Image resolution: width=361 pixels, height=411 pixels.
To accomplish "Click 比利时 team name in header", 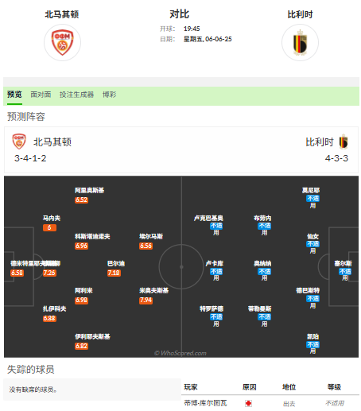I will [300, 14].
